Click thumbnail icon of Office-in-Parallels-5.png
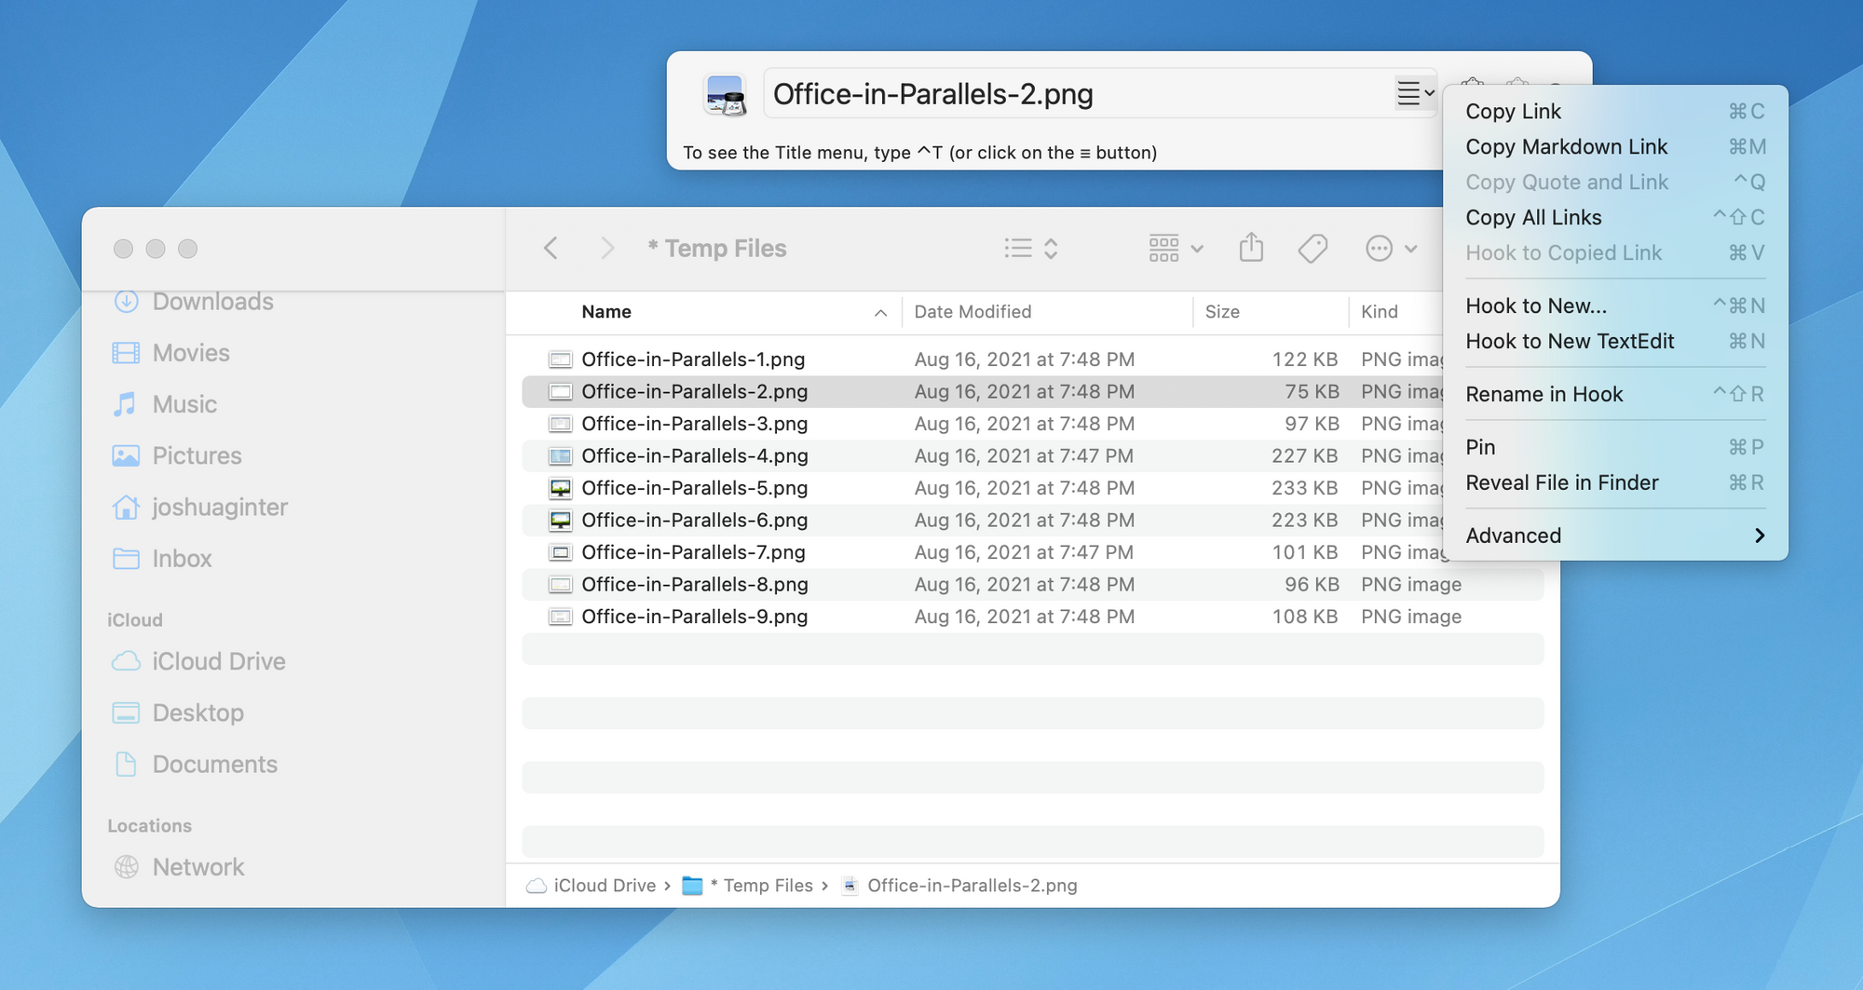Viewport: 1863px width, 990px height. tap(560, 488)
